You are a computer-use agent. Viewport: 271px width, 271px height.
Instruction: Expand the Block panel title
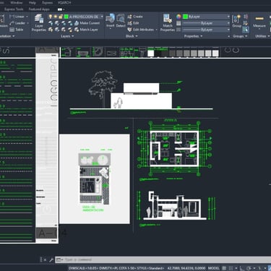coord(132,36)
